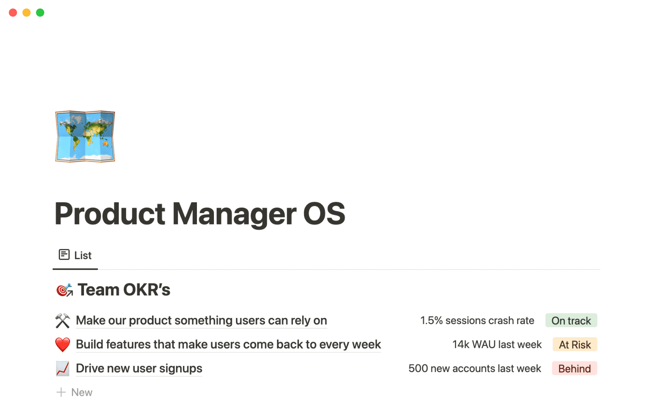Click the plus icon next to New
The height and width of the screenshot is (408, 653).
(x=61, y=392)
